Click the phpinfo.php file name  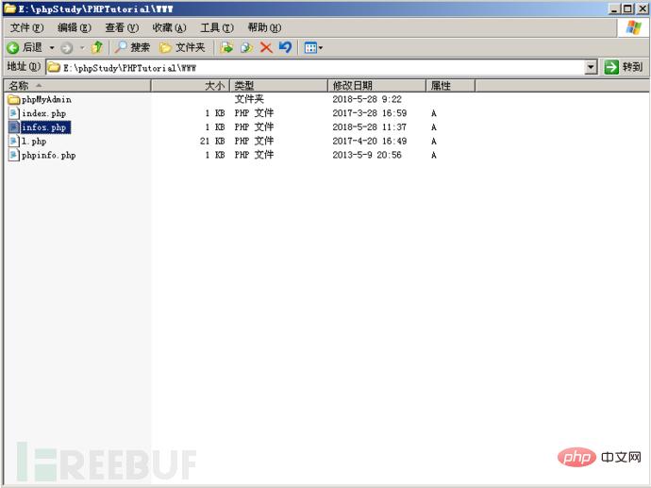pyautogui.click(x=48, y=156)
